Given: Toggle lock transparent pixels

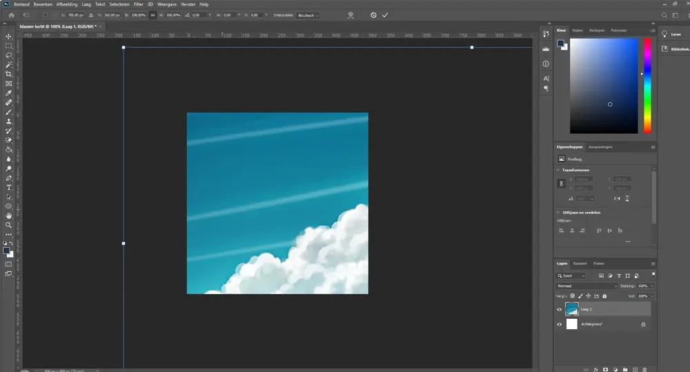Looking at the screenshot, I should [x=572, y=296].
